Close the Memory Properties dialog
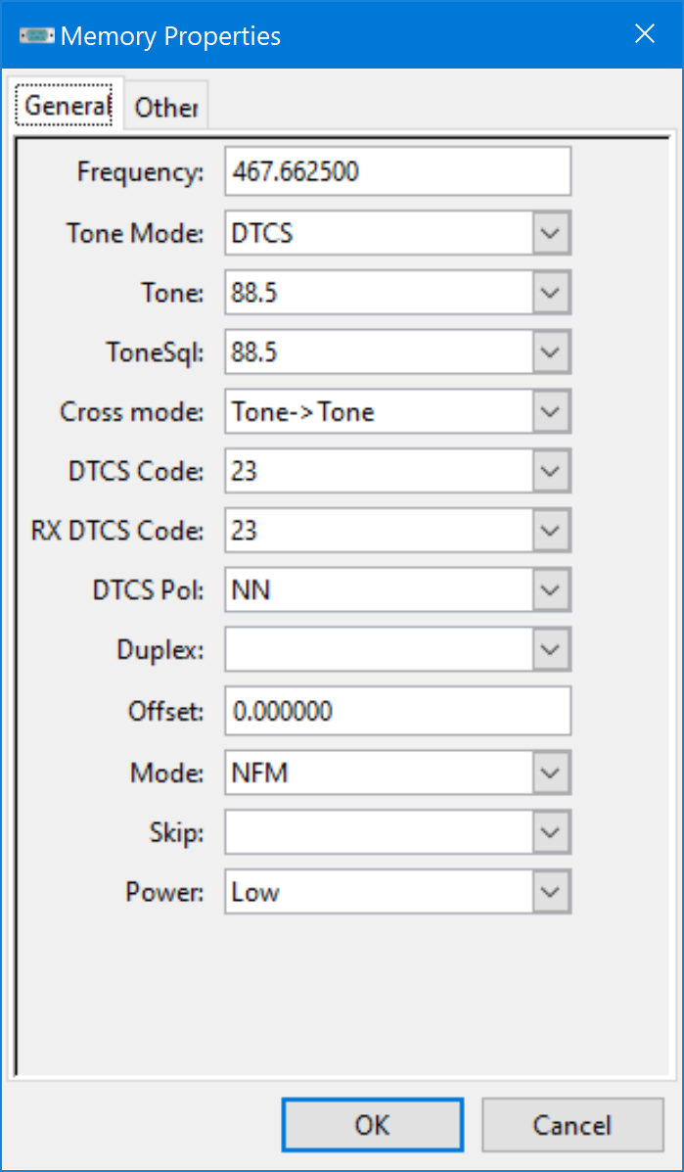This screenshot has height=1172, width=684. (x=645, y=34)
